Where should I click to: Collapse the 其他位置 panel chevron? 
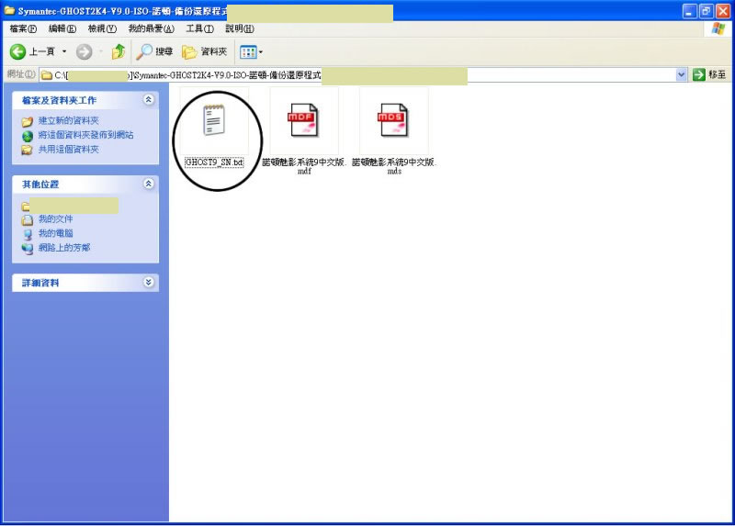click(149, 184)
